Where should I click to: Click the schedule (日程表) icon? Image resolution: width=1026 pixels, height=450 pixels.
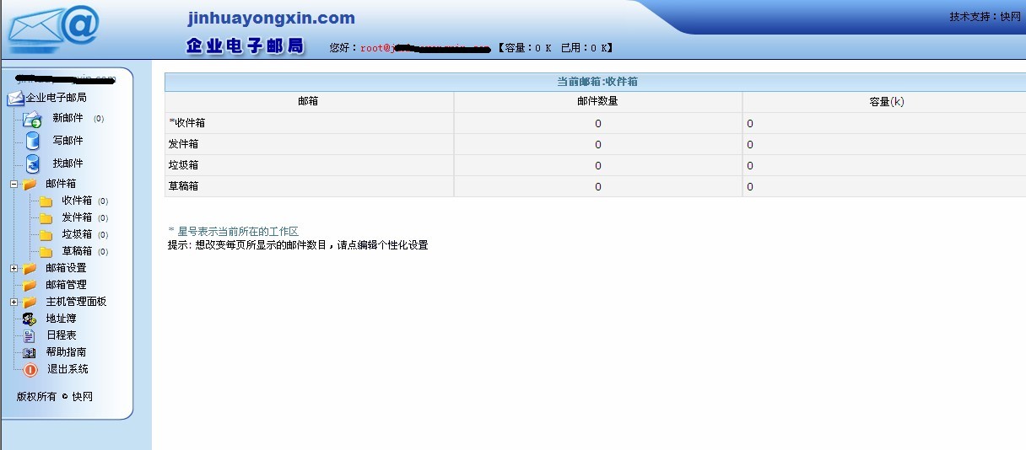coord(30,335)
